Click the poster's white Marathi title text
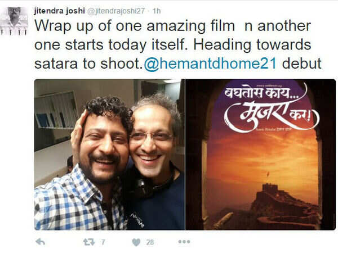The height and width of the screenshot is (253, 338). (271, 107)
